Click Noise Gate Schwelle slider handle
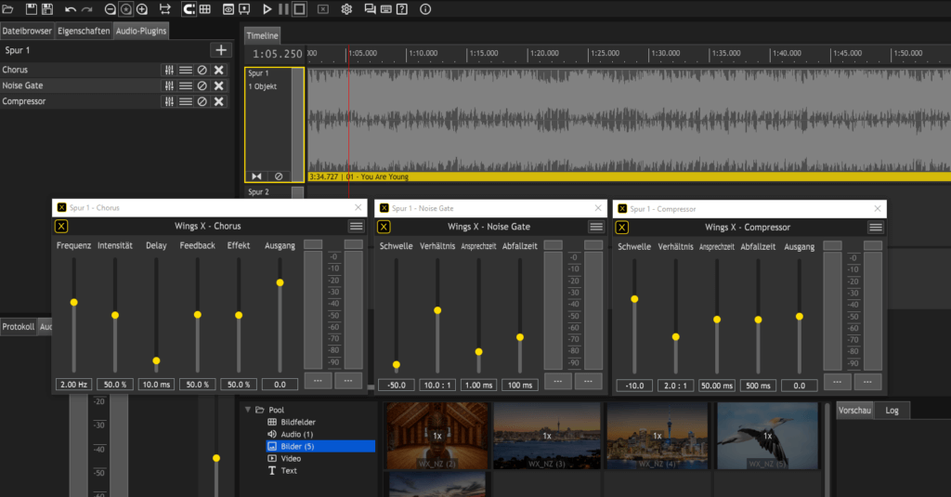The height and width of the screenshot is (497, 951). point(396,365)
